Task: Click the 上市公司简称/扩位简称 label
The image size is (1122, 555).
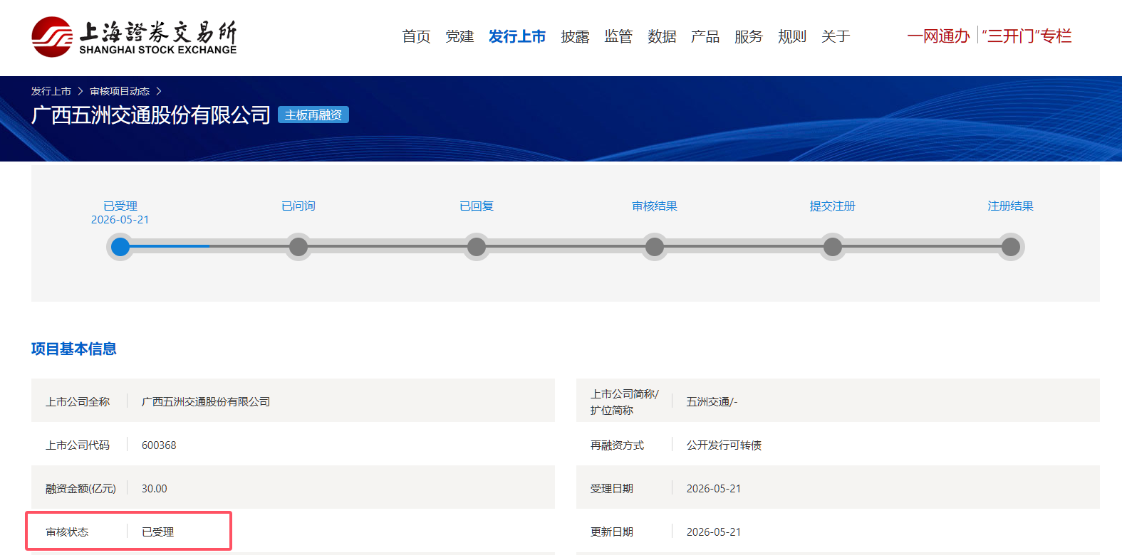Action: tap(625, 402)
